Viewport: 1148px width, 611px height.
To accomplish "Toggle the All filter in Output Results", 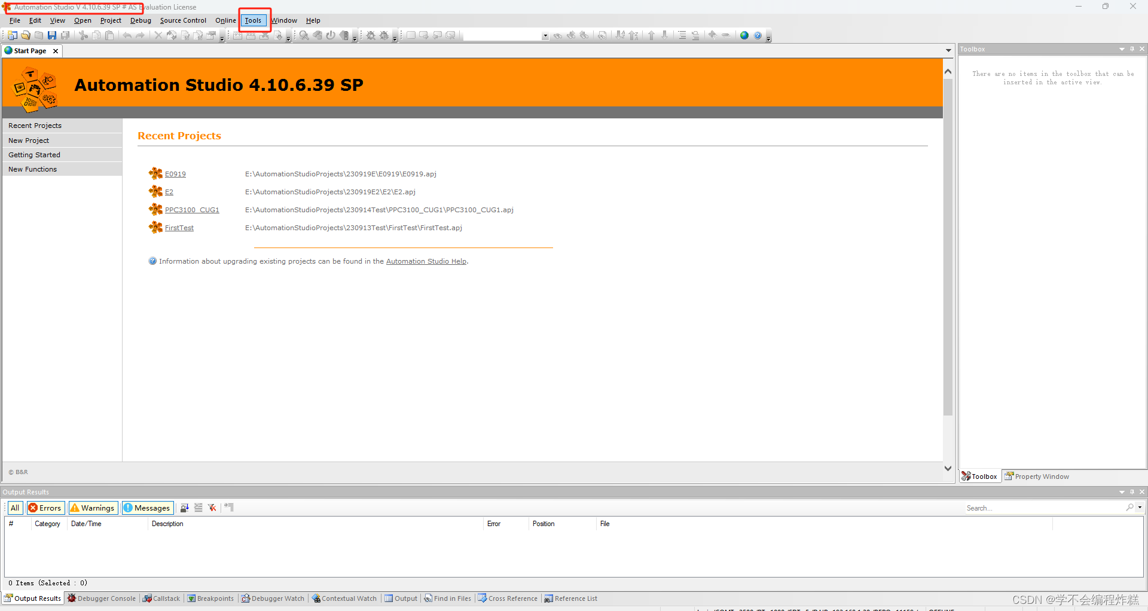I will point(15,508).
